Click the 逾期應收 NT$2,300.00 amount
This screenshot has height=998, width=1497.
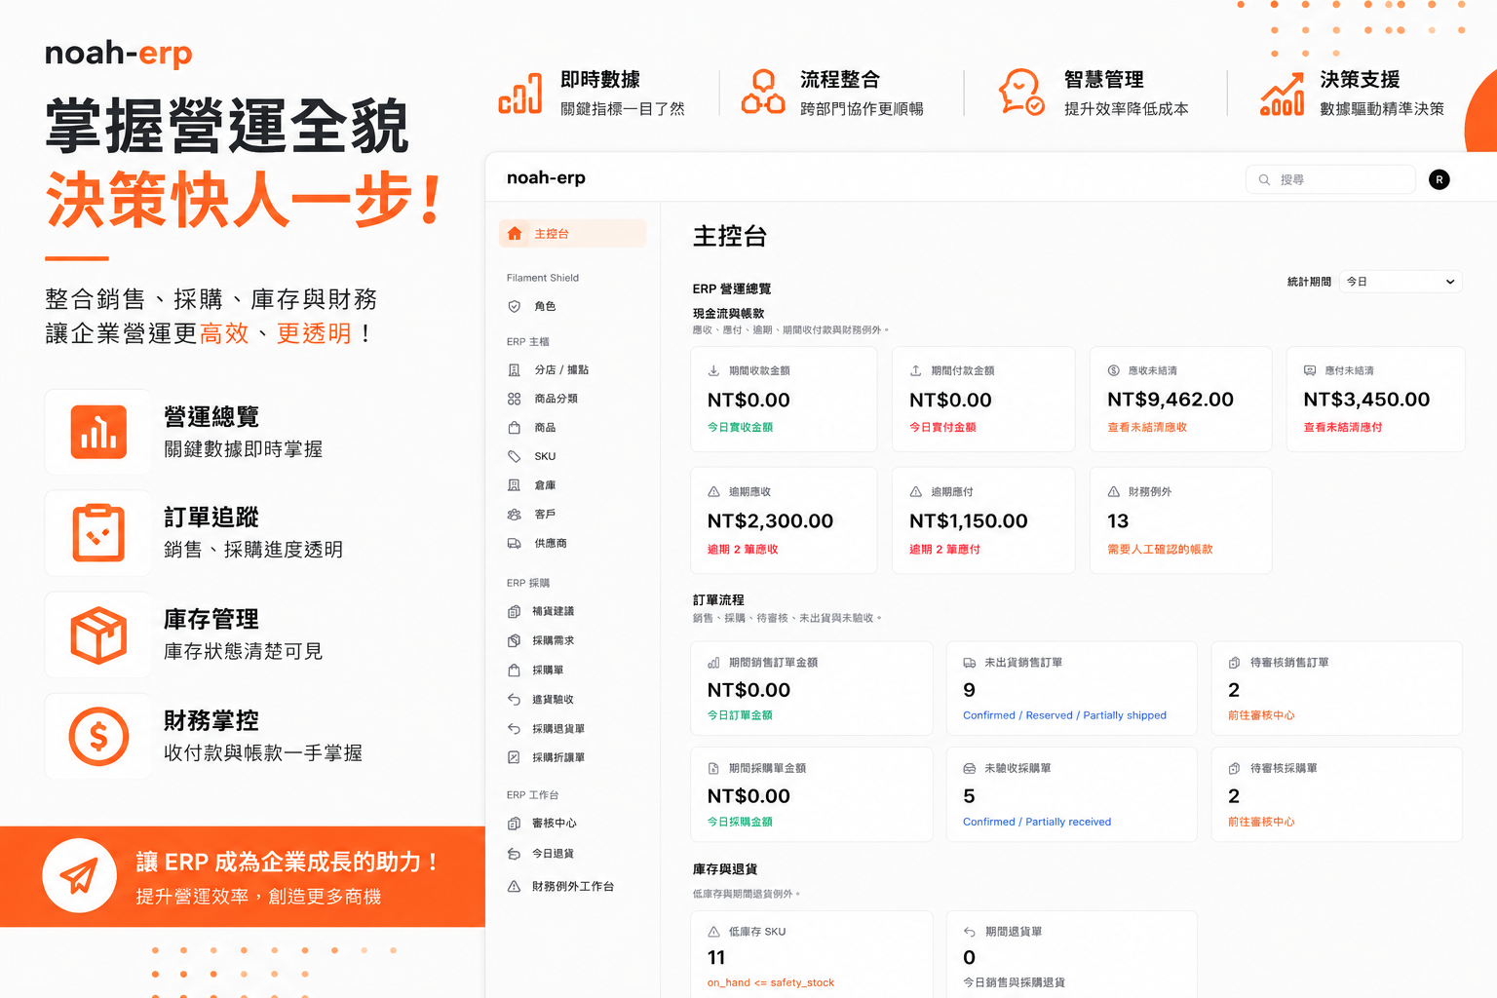click(x=770, y=521)
